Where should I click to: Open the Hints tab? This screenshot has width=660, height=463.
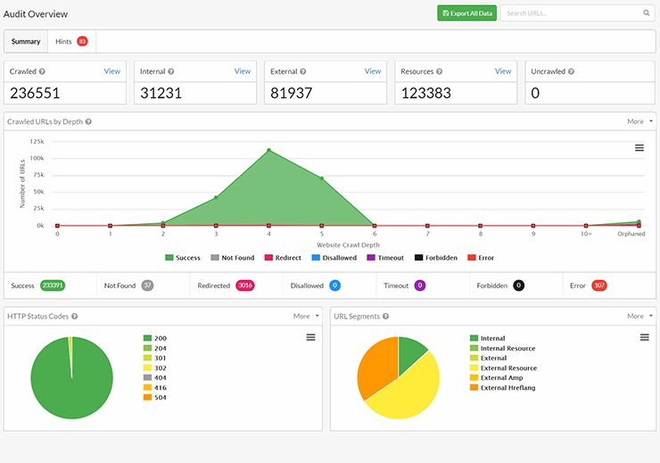pos(71,41)
